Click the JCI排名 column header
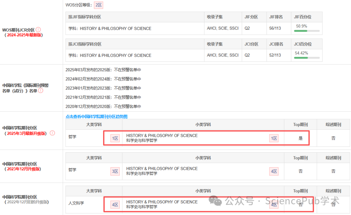 tap(276, 44)
